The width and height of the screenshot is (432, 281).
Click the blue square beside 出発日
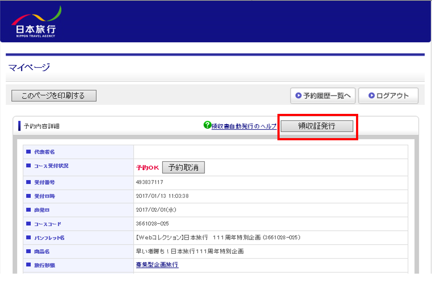click(29, 210)
